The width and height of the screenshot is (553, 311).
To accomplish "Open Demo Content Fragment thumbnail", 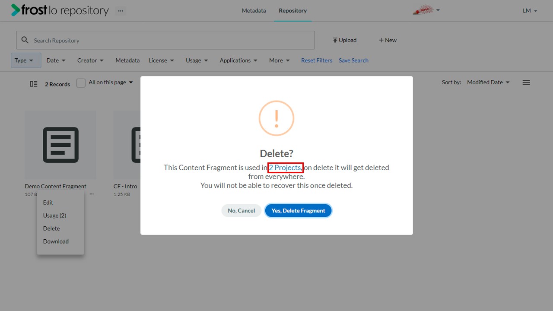I will pyautogui.click(x=60, y=145).
